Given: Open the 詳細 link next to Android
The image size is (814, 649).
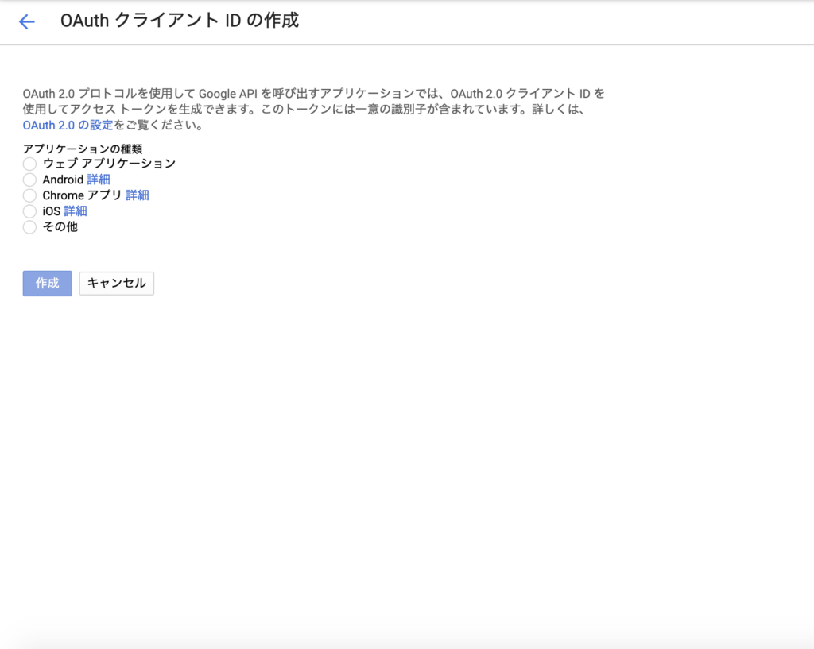Looking at the screenshot, I should pos(99,180).
